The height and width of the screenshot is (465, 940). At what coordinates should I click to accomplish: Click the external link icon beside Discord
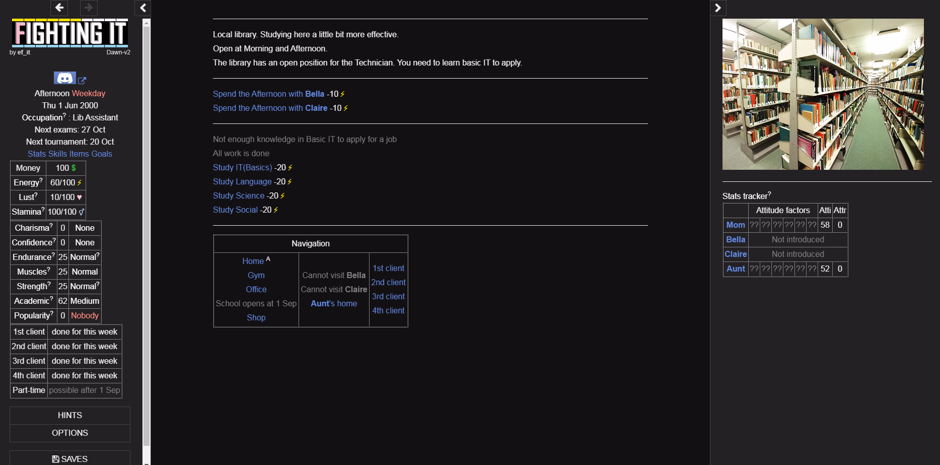click(82, 81)
